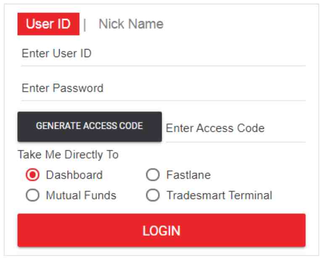Image resolution: width=326 pixels, height=261 pixels.
Task: Focus the Enter Password field
Action: 163,89
